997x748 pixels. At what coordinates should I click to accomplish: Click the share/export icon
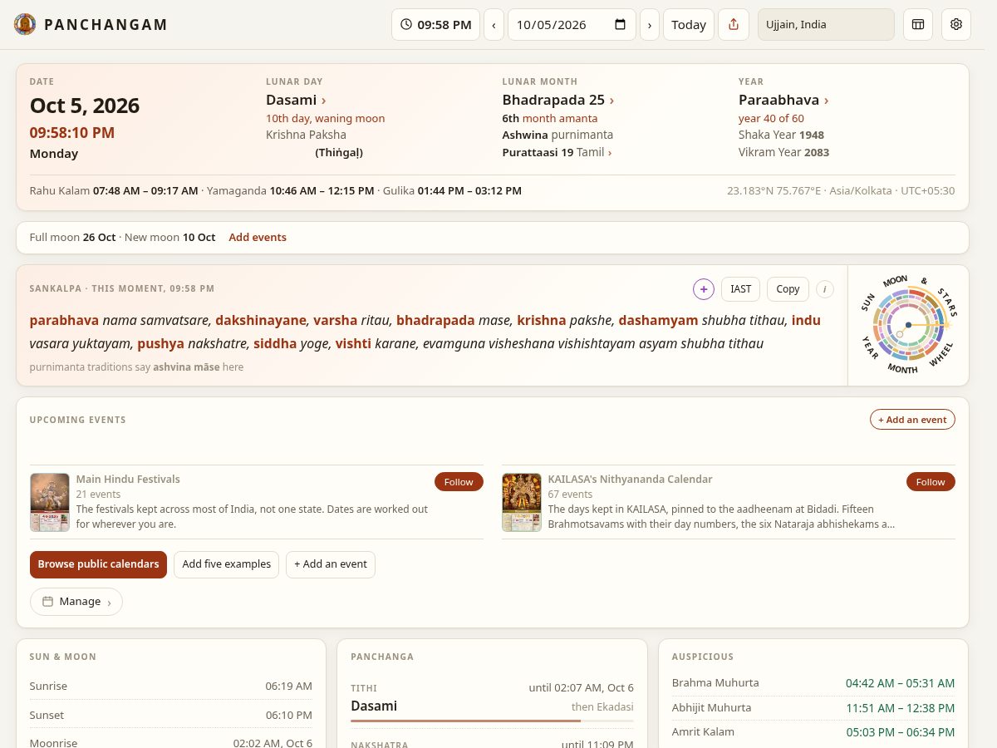(x=734, y=24)
